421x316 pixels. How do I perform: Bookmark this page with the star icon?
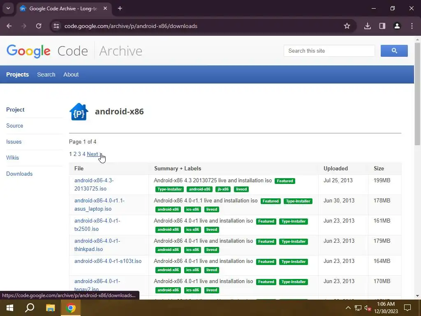(x=347, y=26)
